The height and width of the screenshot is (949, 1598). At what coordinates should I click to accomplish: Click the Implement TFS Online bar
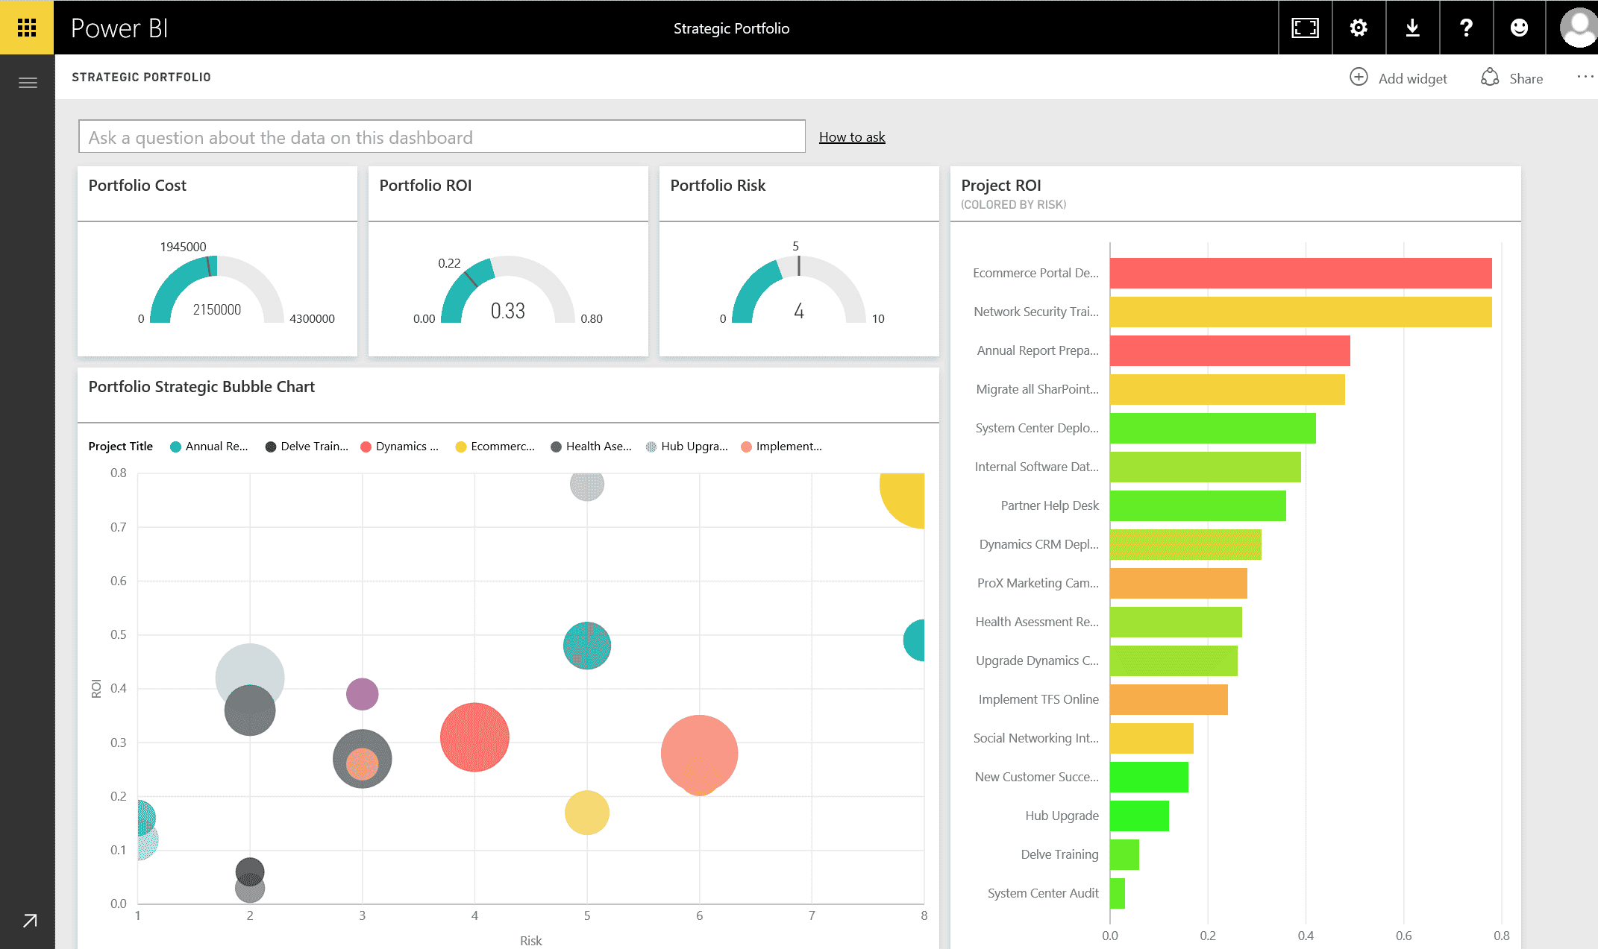1168,699
